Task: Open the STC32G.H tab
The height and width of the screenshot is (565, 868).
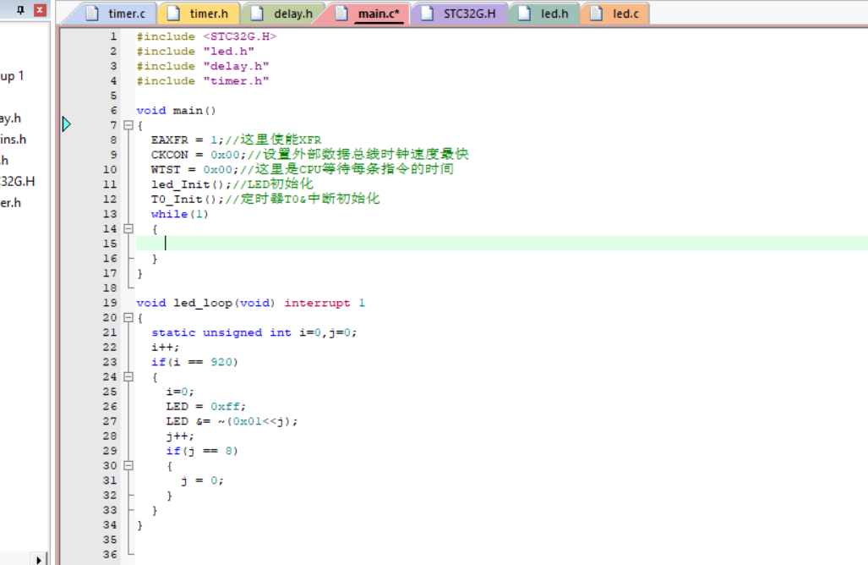Action: click(460, 14)
